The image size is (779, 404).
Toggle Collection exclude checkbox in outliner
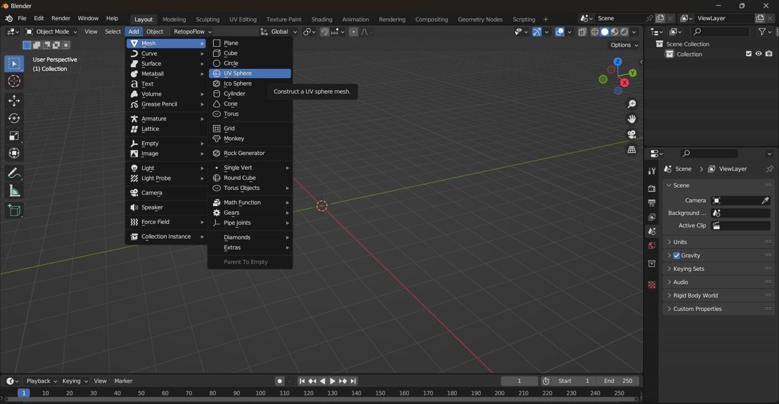(749, 54)
